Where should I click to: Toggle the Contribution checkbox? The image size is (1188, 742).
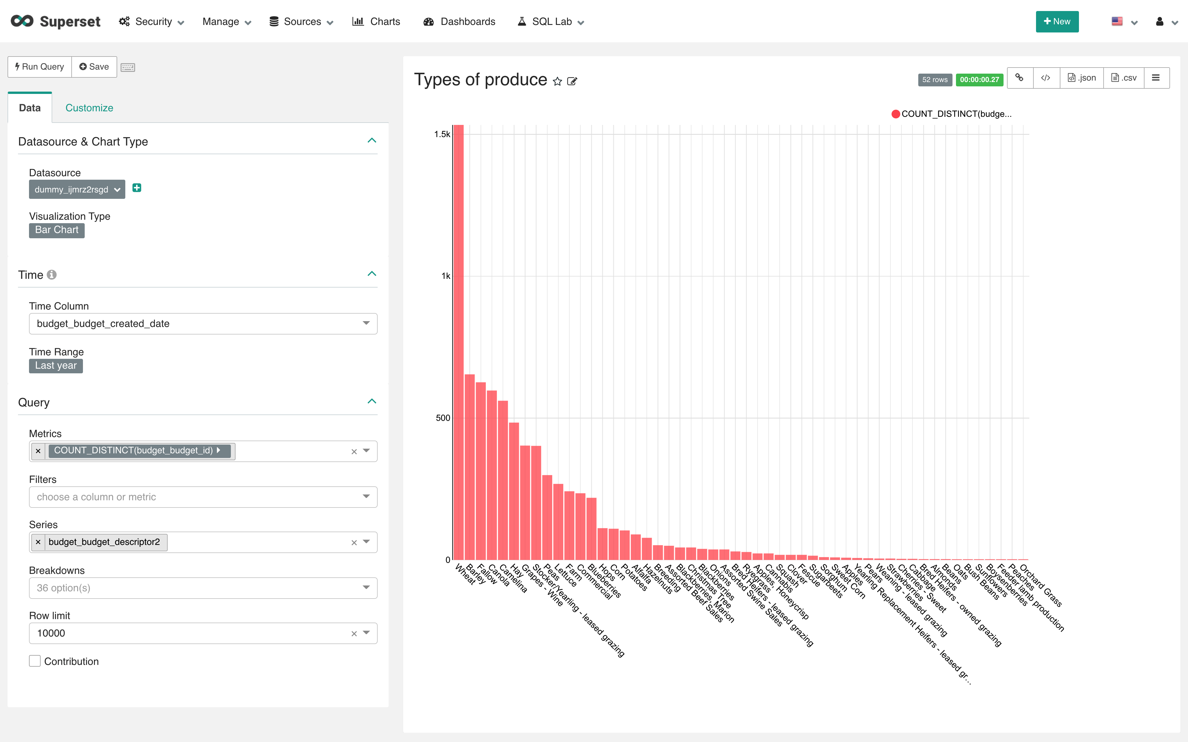[x=35, y=661]
